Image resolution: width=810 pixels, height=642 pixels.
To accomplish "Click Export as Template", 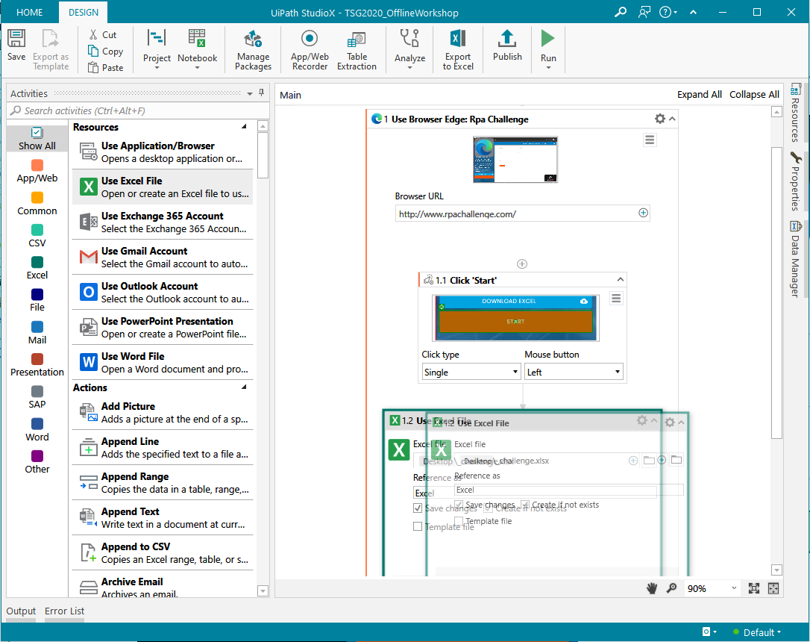I will point(51,49).
